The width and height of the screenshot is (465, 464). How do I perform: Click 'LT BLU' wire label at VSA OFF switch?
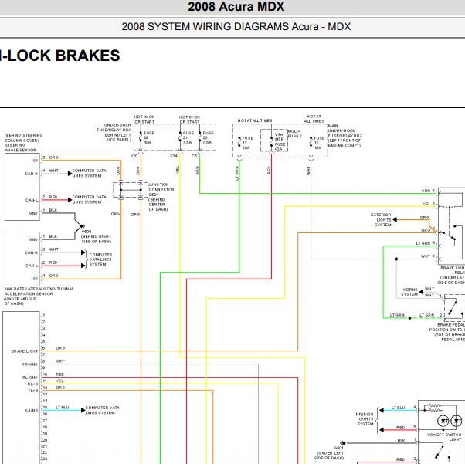pos(398,408)
